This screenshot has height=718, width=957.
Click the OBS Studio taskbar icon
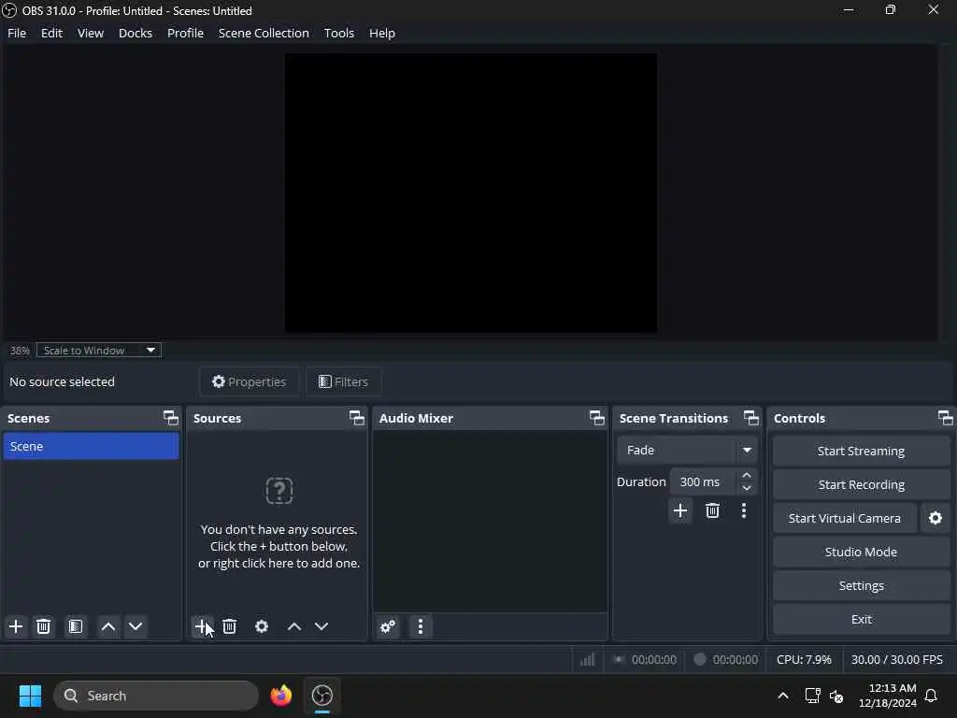(322, 696)
